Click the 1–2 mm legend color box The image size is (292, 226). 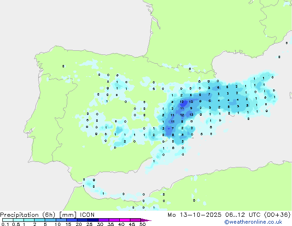29,220
